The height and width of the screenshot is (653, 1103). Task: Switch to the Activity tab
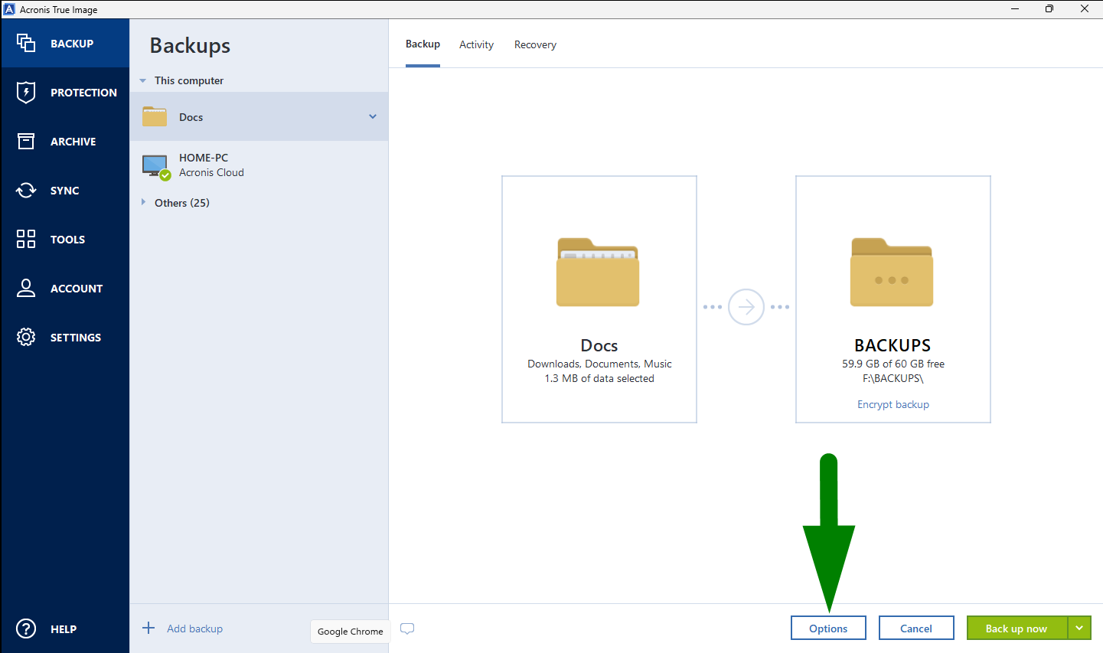tap(476, 45)
